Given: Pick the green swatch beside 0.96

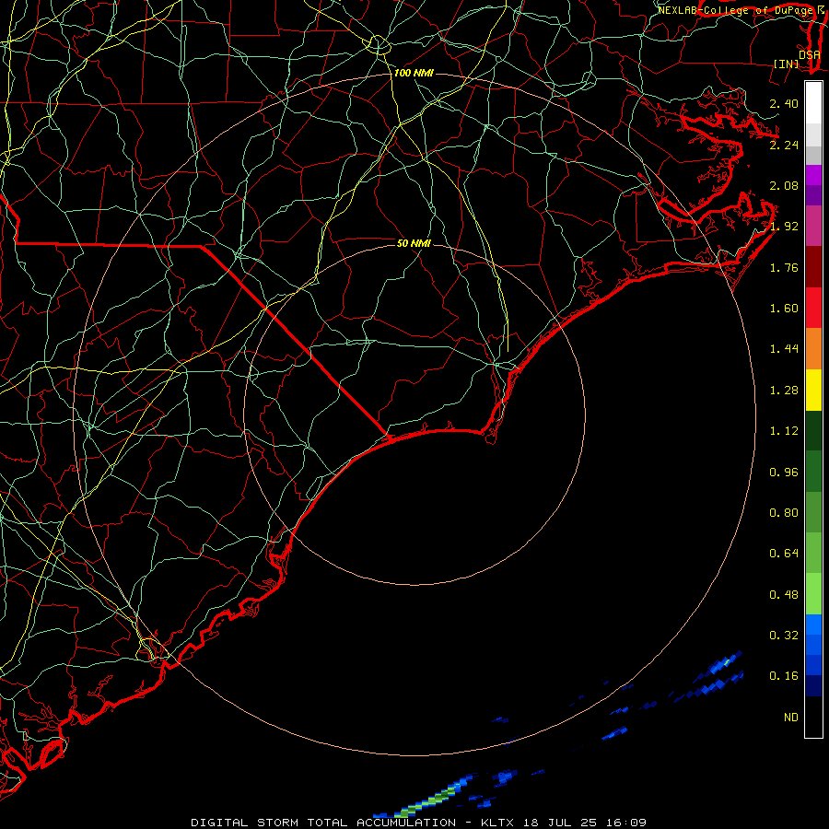Looking at the screenshot, I should [813, 471].
